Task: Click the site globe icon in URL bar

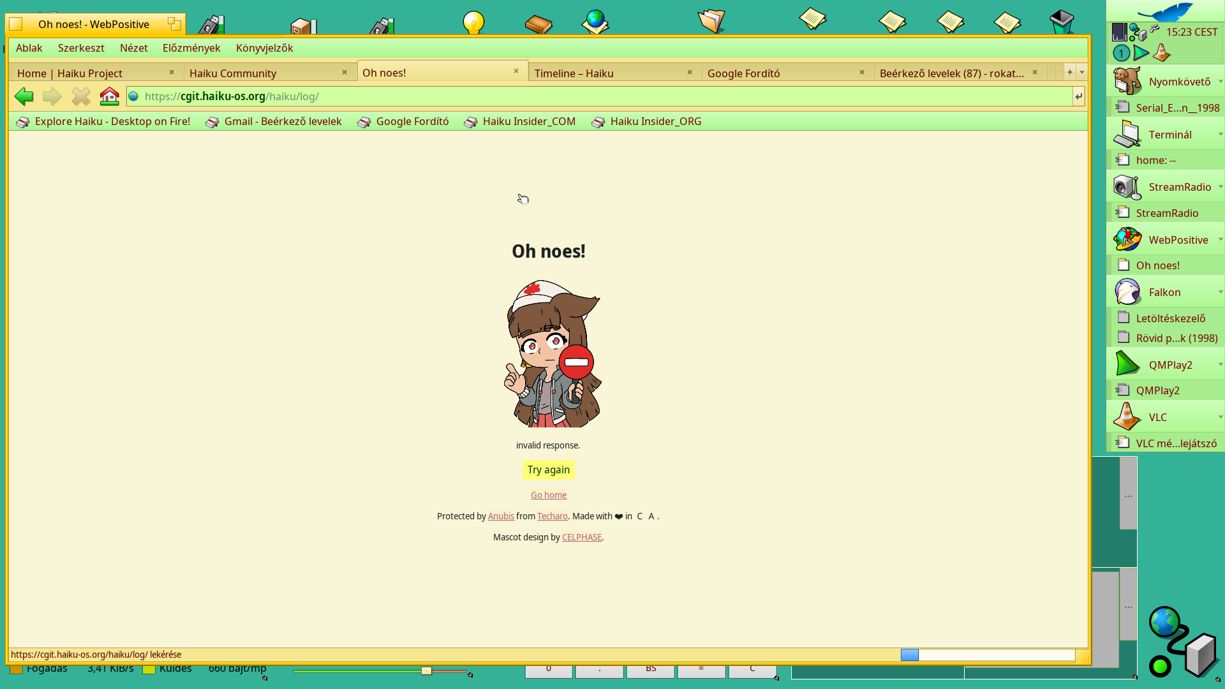Action: pyautogui.click(x=133, y=96)
